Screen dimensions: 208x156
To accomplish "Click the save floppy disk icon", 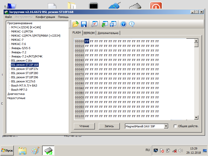I will pos(84,24).
